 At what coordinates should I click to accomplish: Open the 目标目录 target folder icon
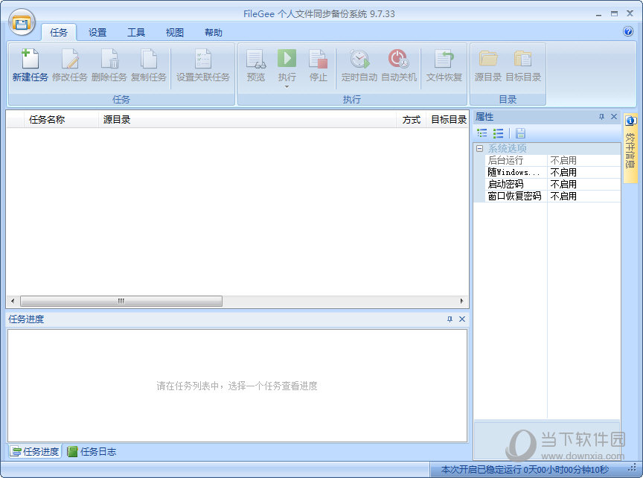(x=523, y=59)
